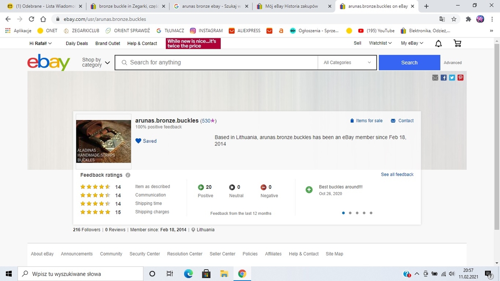Open the notifications bell icon
This screenshot has height=281, width=500.
(438, 43)
